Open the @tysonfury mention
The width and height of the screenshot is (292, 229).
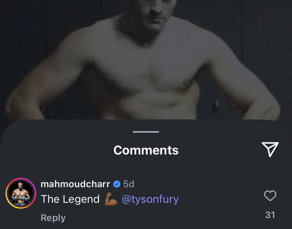150,199
